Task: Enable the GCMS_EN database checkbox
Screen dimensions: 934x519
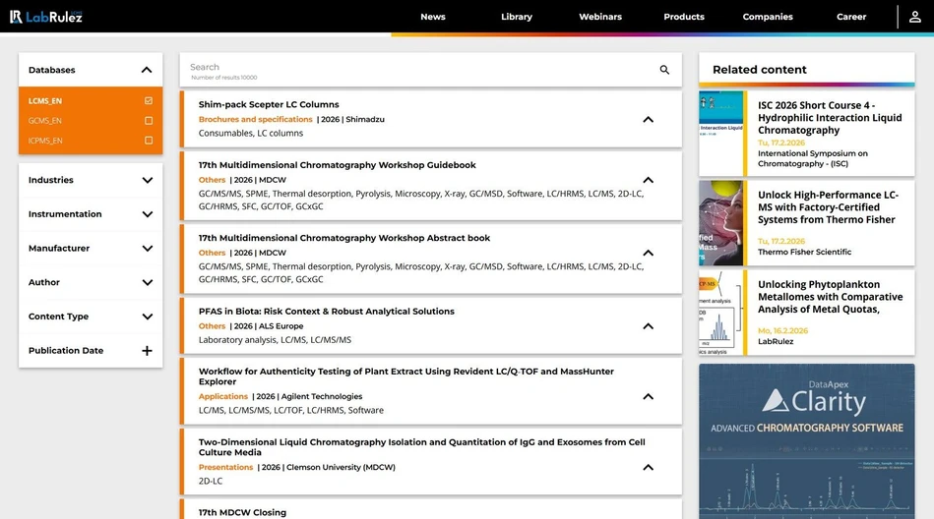Action: [x=149, y=121]
